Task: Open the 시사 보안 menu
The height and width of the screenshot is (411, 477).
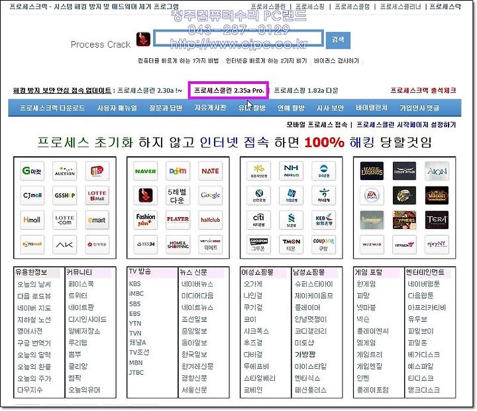Action: (x=331, y=108)
